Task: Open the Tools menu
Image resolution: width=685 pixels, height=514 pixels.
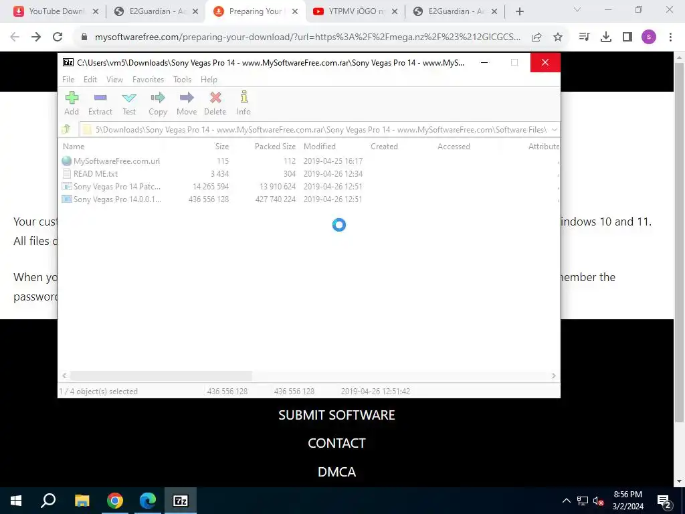Action: (182, 80)
